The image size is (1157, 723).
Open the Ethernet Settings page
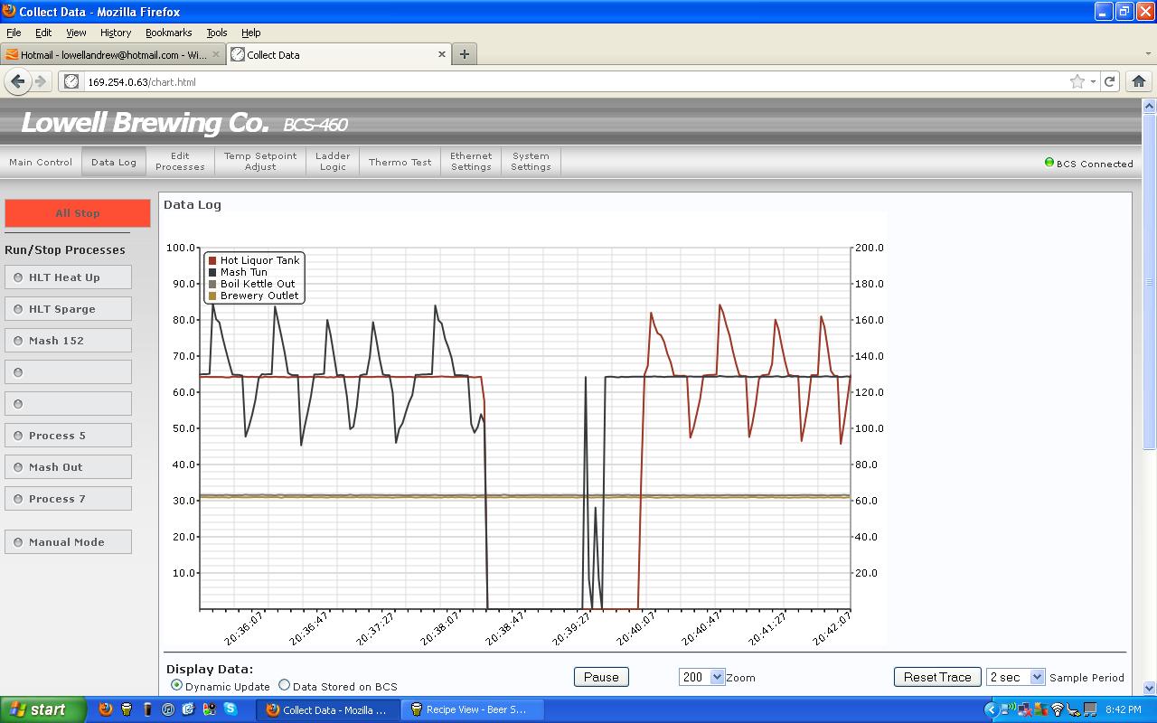pyautogui.click(x=471, y=162)
